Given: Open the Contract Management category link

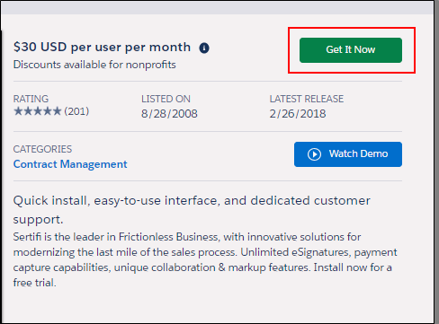Looking at the screenshot, I should 70,164.
